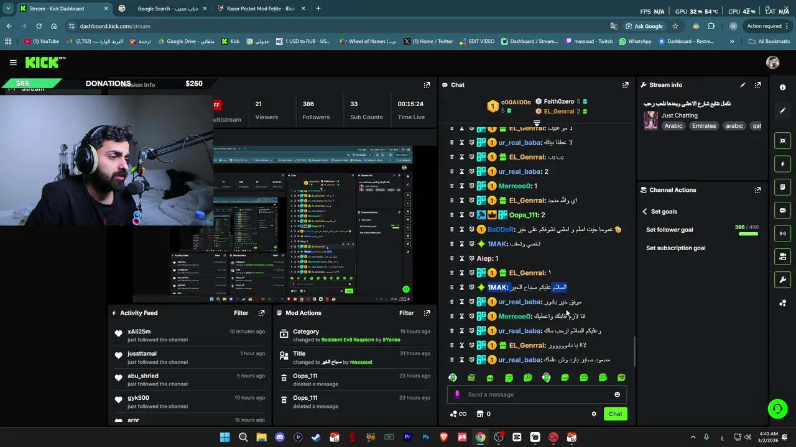Collapse the chat leaderboard arrow under top gifters
The height and width of the screenshot is (447, 796).
pyautogui.click(x=537, y=123)
